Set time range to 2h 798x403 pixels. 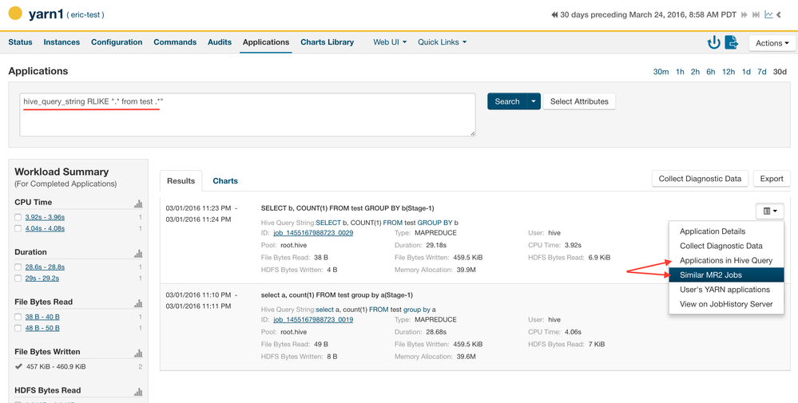(695, 72)
